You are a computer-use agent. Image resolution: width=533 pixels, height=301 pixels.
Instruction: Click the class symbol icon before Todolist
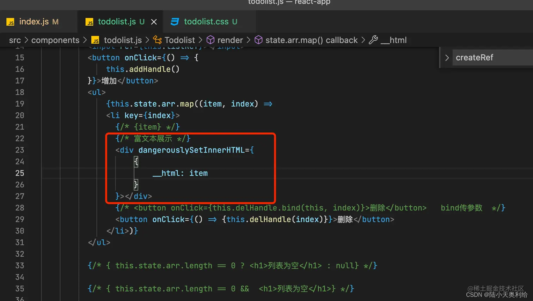[158, 40]
